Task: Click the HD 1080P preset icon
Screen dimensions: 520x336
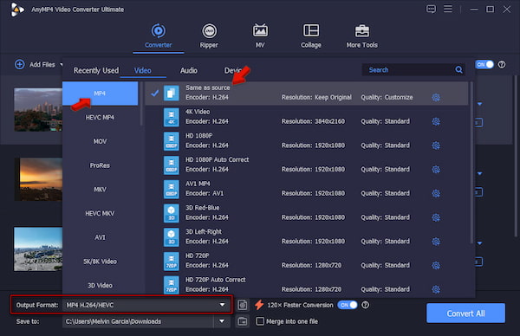Action: click(x=171, y=141)
